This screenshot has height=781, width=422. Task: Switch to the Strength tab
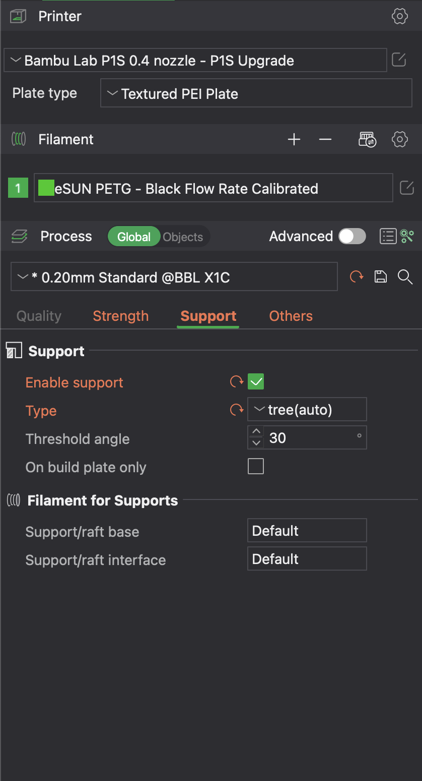(x=121, y=316)
